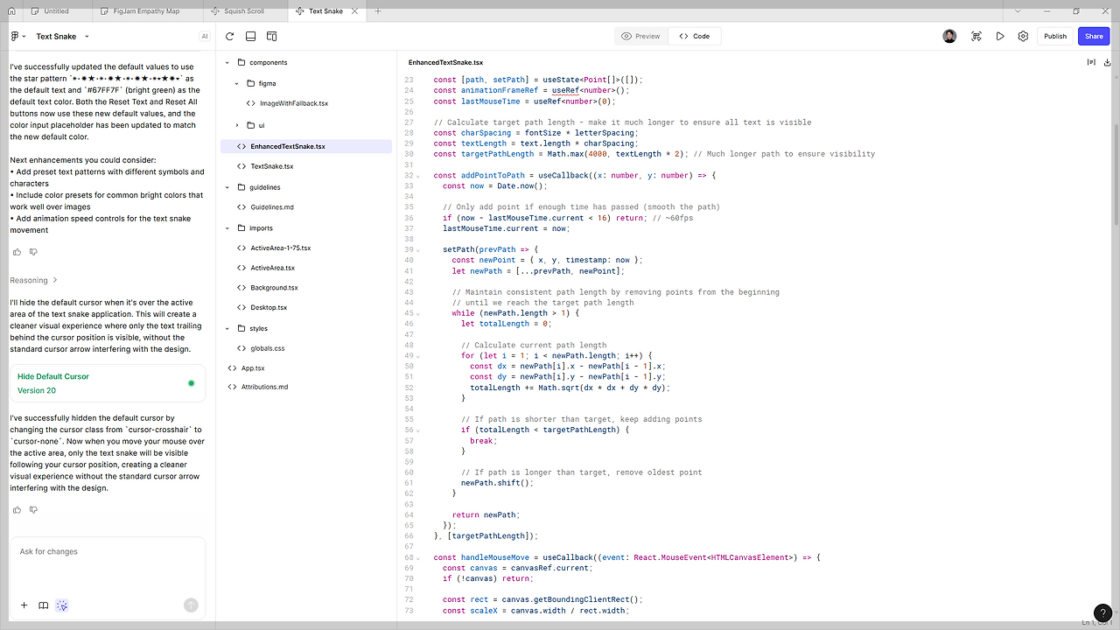Screen dimensions: 1120x630
Task: Open the settings gear icon
Action: click(1023, 37)
